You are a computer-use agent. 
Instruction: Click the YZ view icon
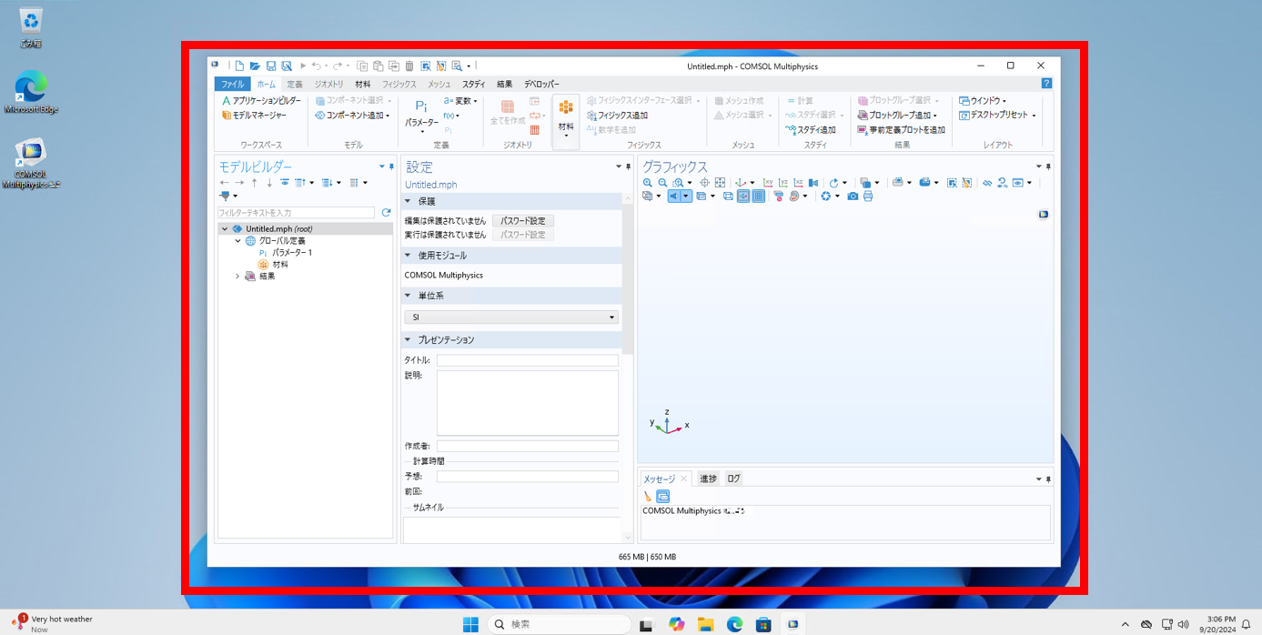783,183
